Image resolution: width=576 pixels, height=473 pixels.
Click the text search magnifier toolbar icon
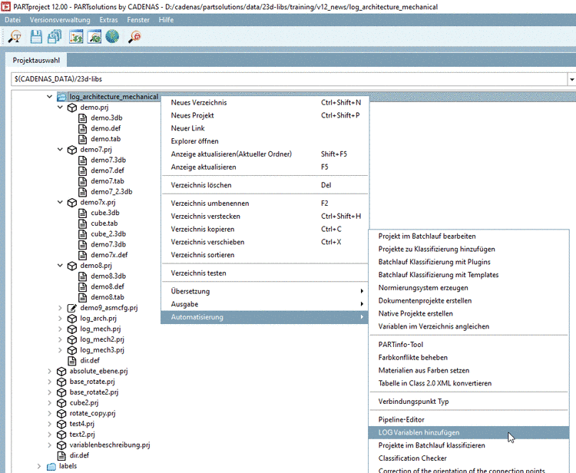click(15, 37)
